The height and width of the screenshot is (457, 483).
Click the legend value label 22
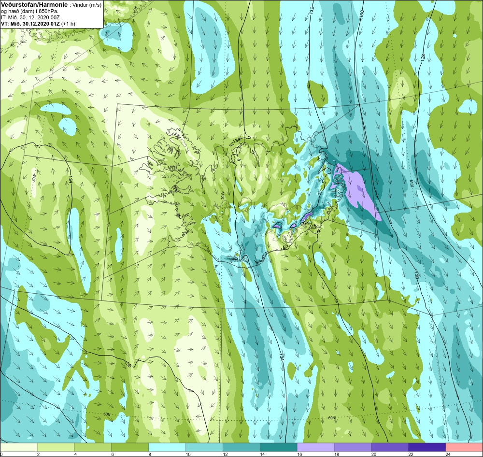click(x=411, y=454)
